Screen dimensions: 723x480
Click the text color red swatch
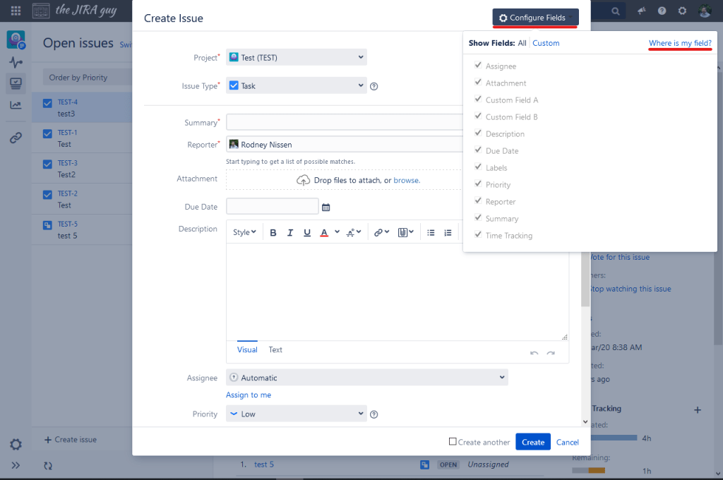point(323,233)
